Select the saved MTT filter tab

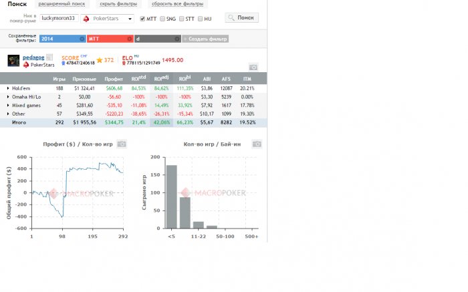[110, 39]
